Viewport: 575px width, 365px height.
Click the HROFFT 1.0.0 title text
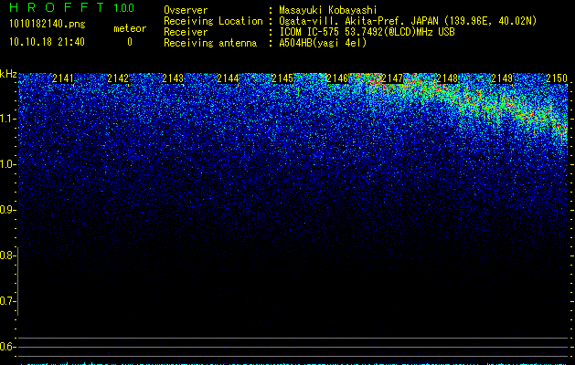pos(71,7)
